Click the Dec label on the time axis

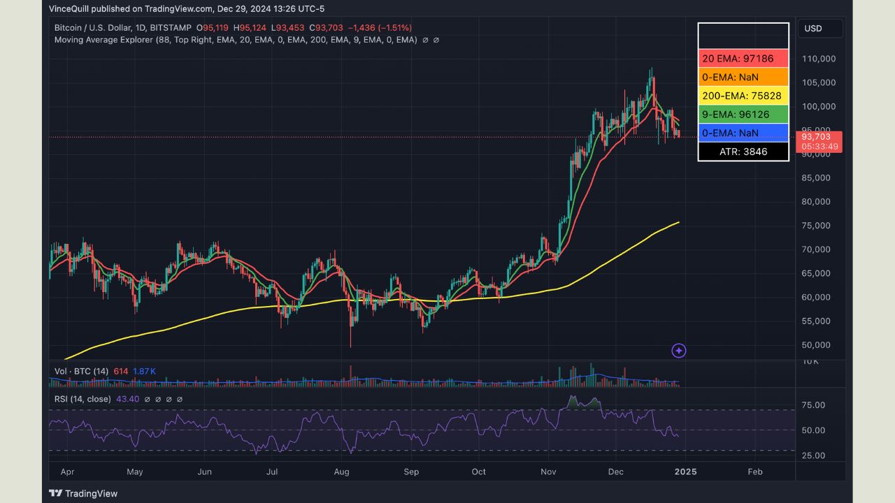click(x=616, y=472)
